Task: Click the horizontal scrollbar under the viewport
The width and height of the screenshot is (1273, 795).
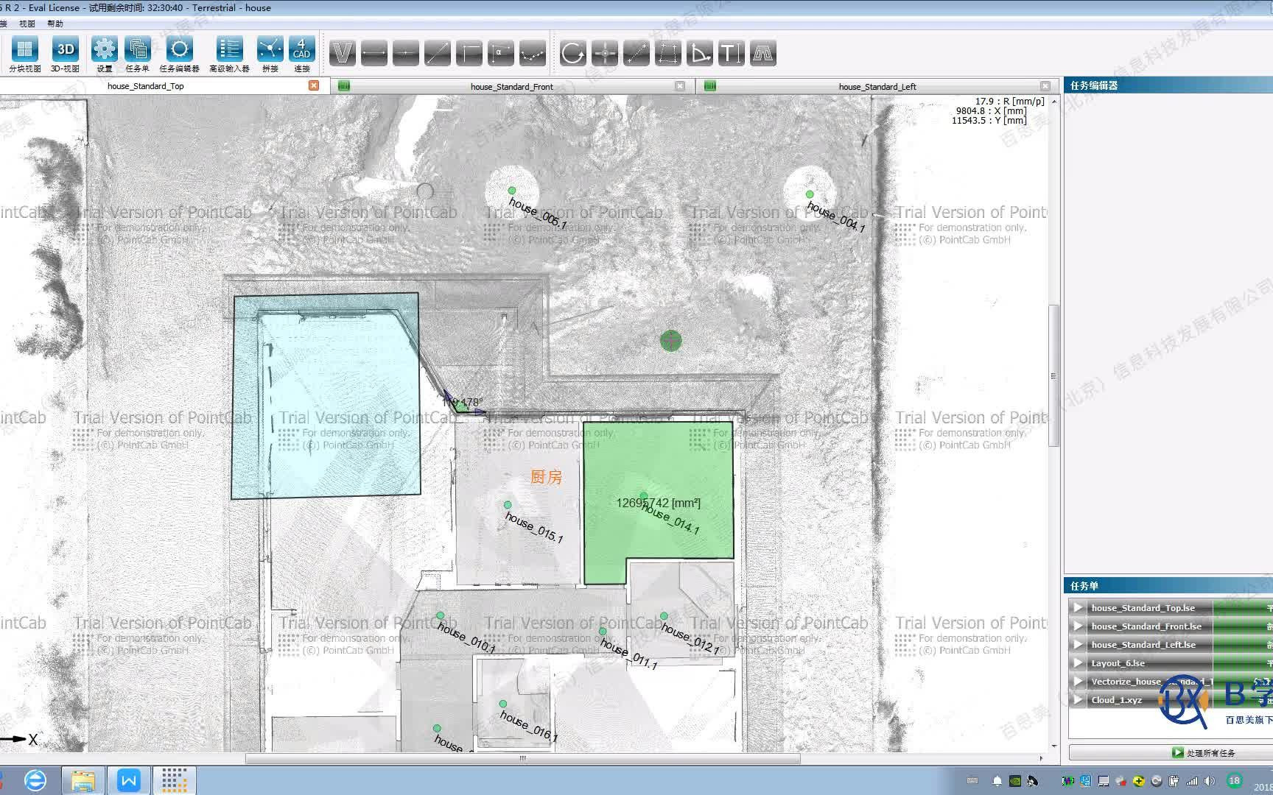Action: [x=522, y=758]
